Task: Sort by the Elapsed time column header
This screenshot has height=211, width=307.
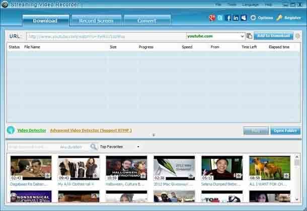Action: [279, 47]
